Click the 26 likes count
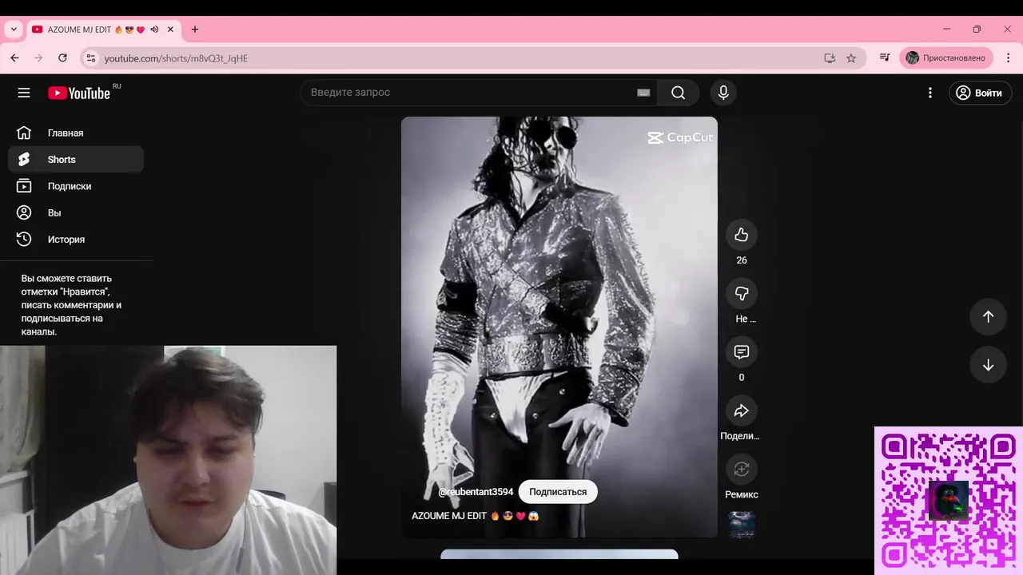The height and width of the screenshot is (575, 1023). pos(742,260)
